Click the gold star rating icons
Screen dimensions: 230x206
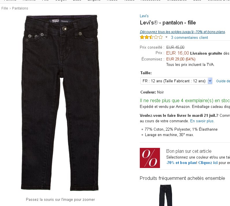point(151,37)
